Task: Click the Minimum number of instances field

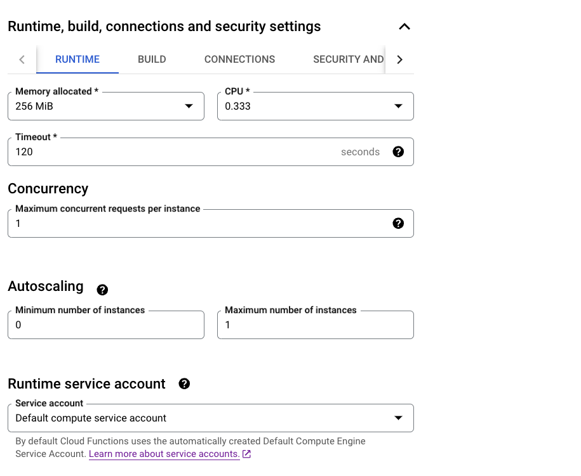Action: [106, 325]
